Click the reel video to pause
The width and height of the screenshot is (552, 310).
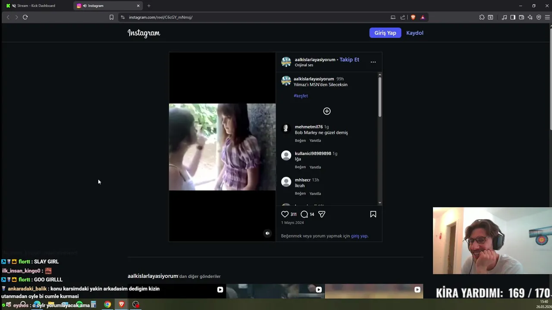pos(222,147)
